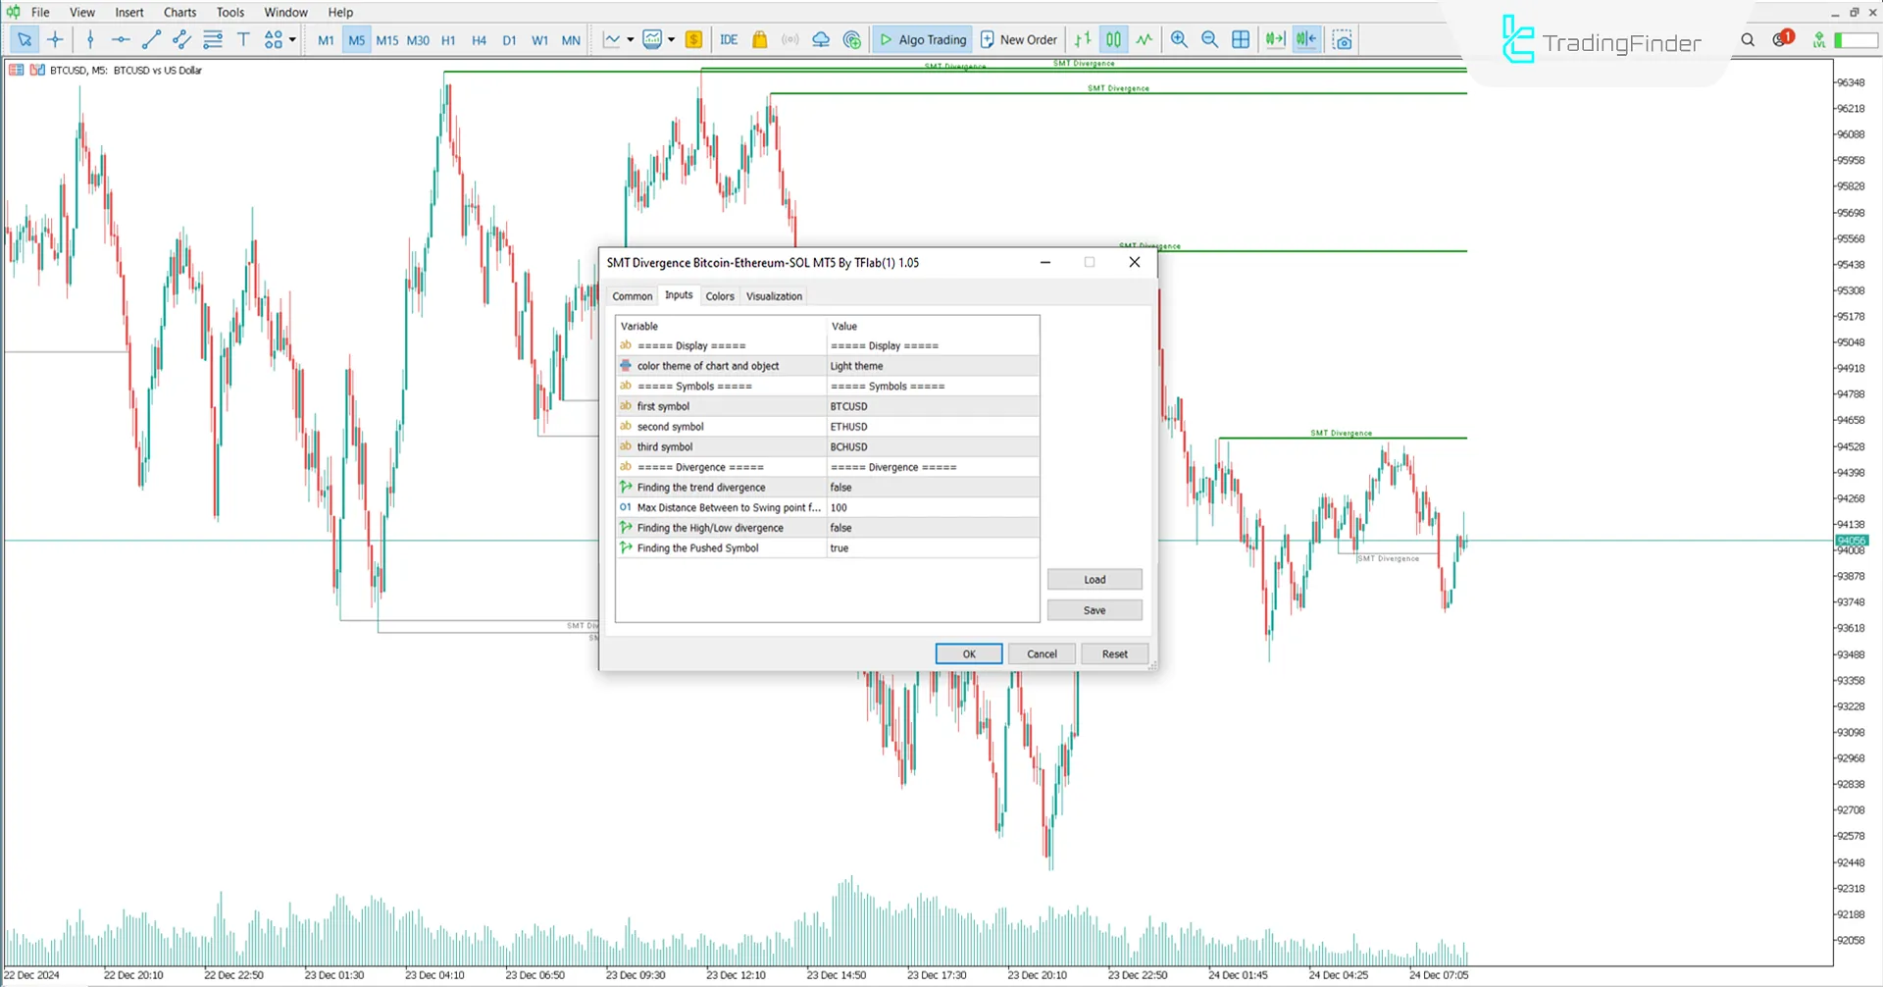The height and width of the screenshot is (987, 1883).
Task: Enable line chart display mode
Action: 1145,39
